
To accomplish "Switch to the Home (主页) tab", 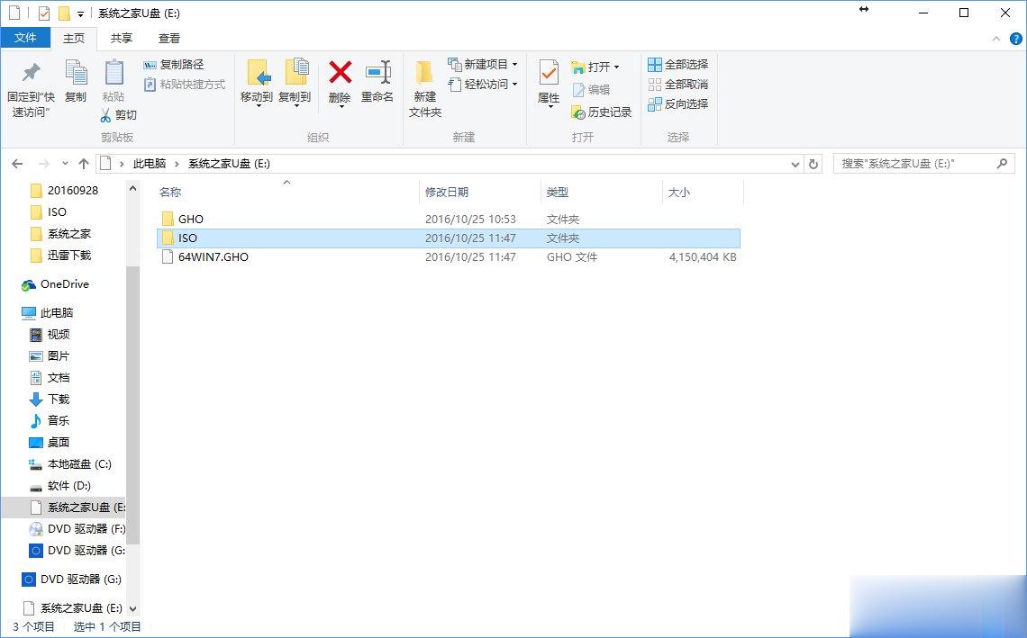I will [x=73, y=38].
